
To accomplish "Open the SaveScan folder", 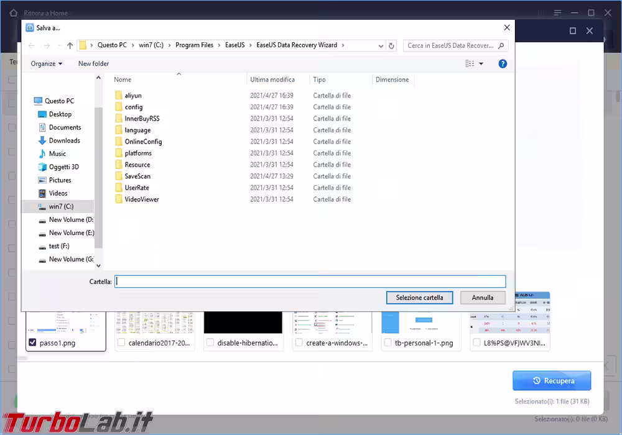I will [137, 176].
